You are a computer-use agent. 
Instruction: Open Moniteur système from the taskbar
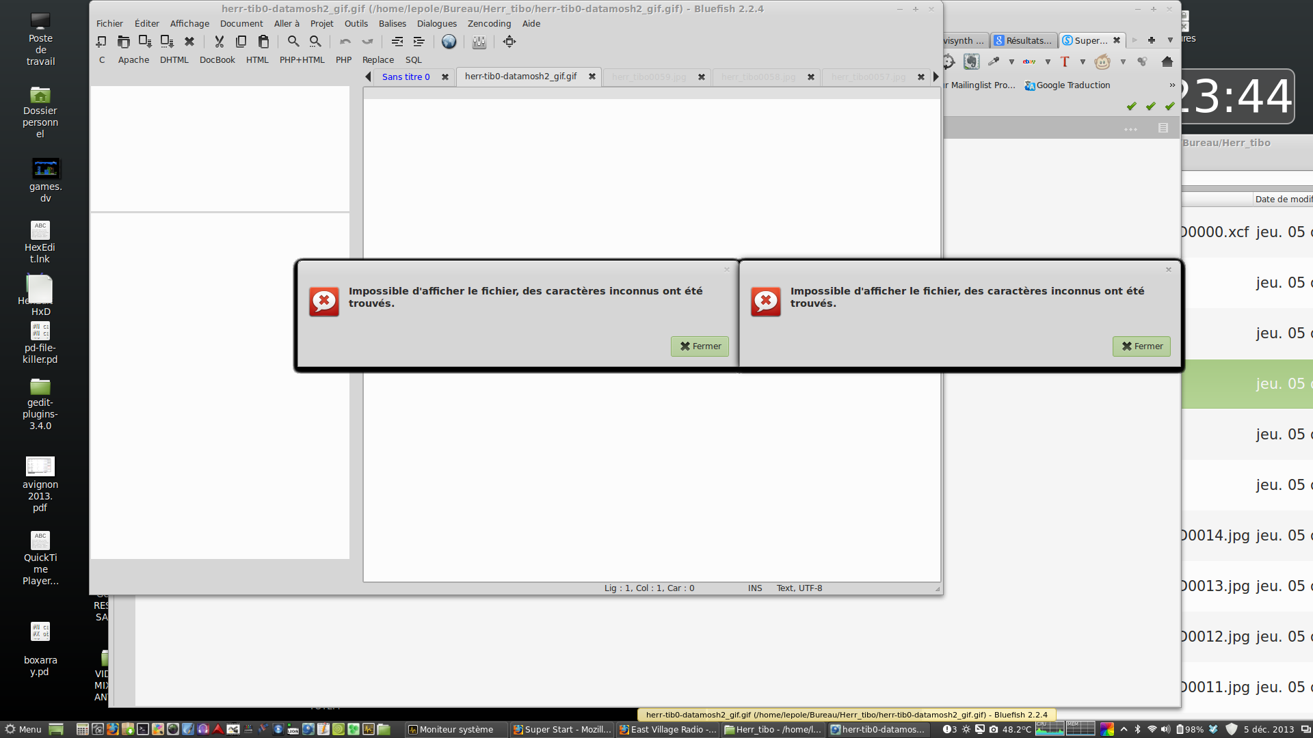pyautogui.click(x=455, y=729)
